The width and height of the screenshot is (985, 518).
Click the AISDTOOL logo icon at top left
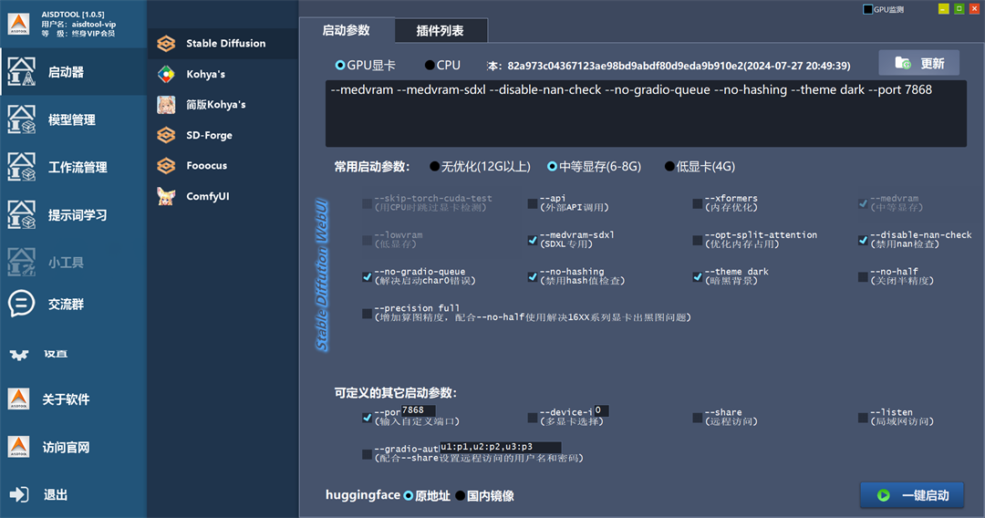click(18, 24)
